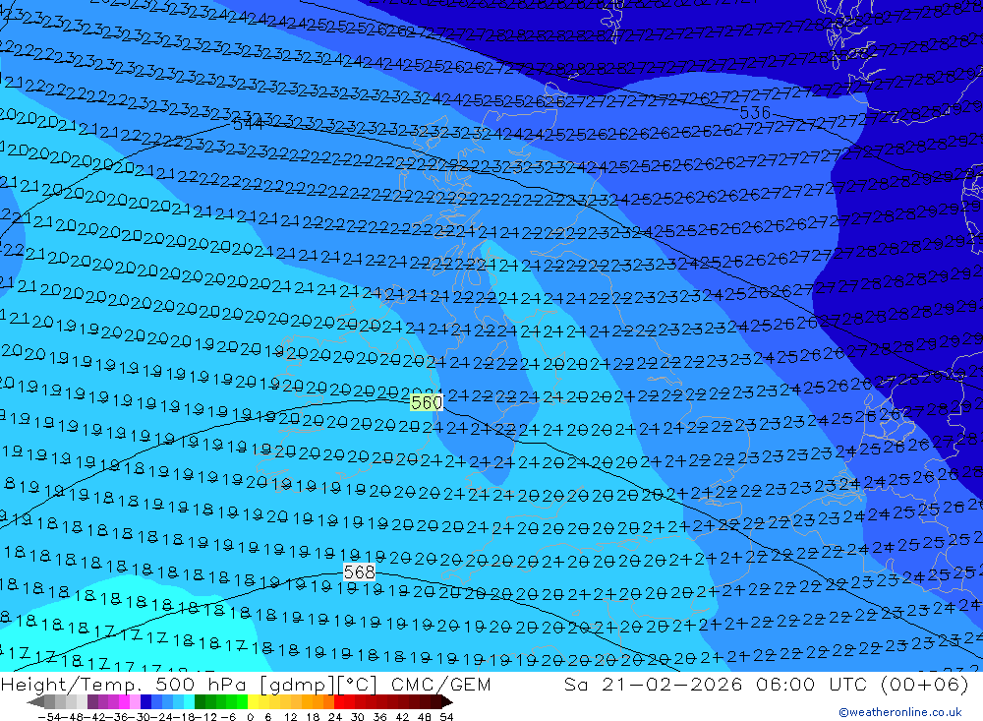
Task: Select the dark purple legend swatch
Action: (x=92, y=702)
